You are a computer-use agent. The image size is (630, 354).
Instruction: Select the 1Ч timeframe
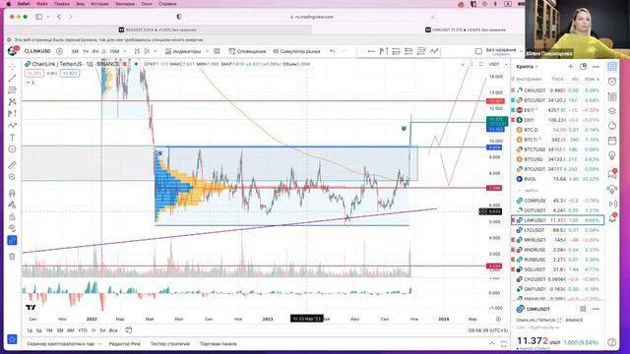(x=86, y=51)
